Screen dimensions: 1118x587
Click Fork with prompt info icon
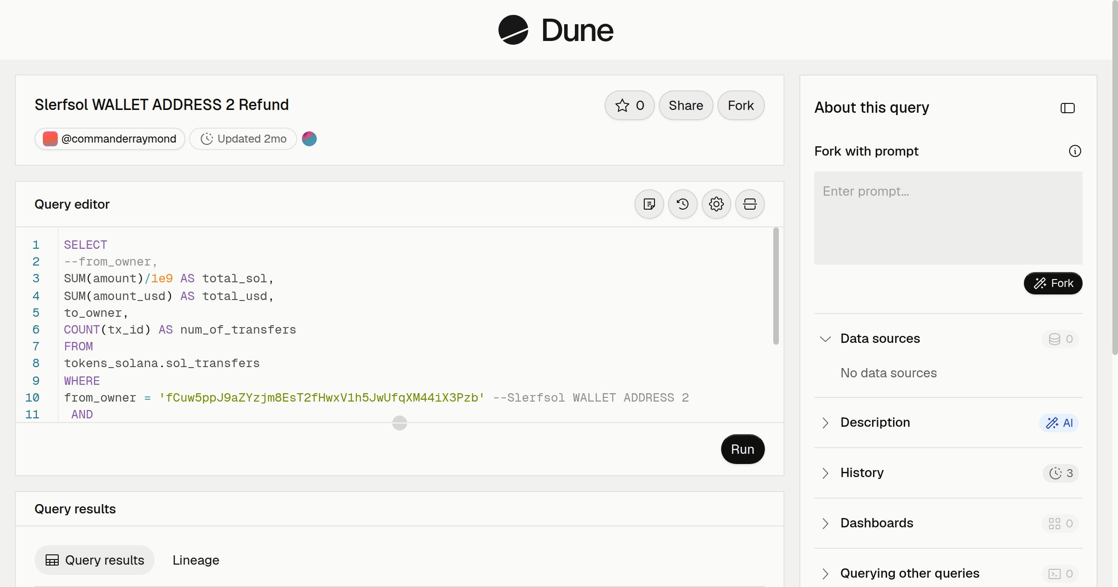tap(1075, 151)
